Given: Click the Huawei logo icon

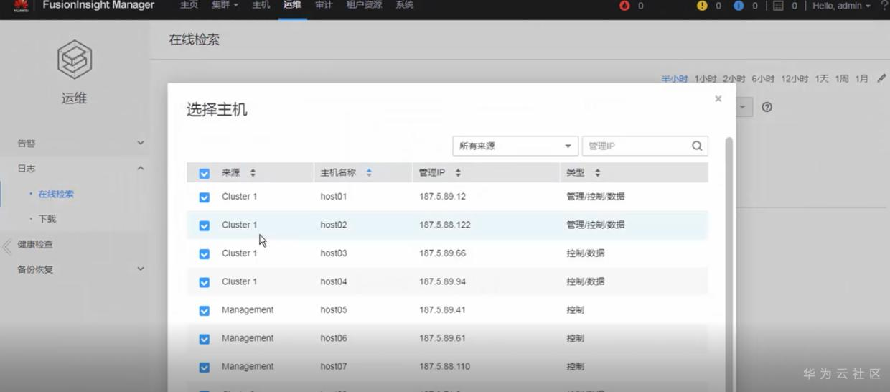Looking at the screenshot, I should click(x=21, y=6).
